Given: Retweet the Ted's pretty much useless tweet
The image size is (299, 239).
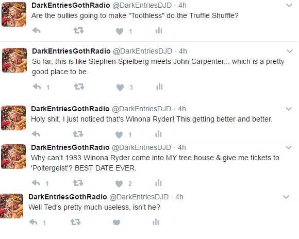Looking at the screenshot, I should tap(75, 222).
